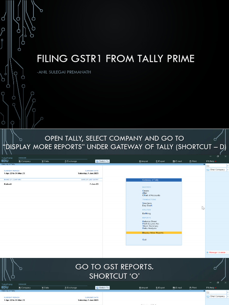Open Day Book under Transactions
Screen dimensions: 229x305
pyautogui.click(x=147, y=206)
